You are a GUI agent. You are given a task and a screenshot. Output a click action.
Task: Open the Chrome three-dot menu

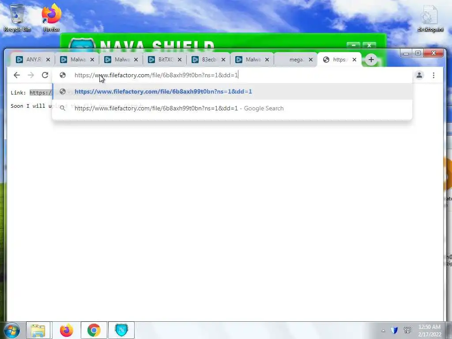433,75
